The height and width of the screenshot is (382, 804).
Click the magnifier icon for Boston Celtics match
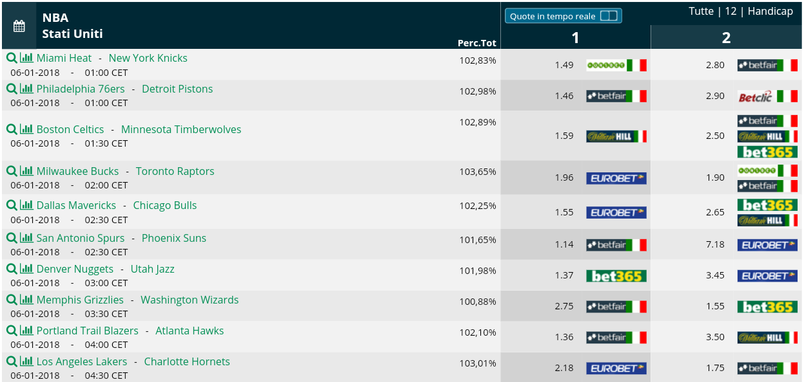(11, 129)
